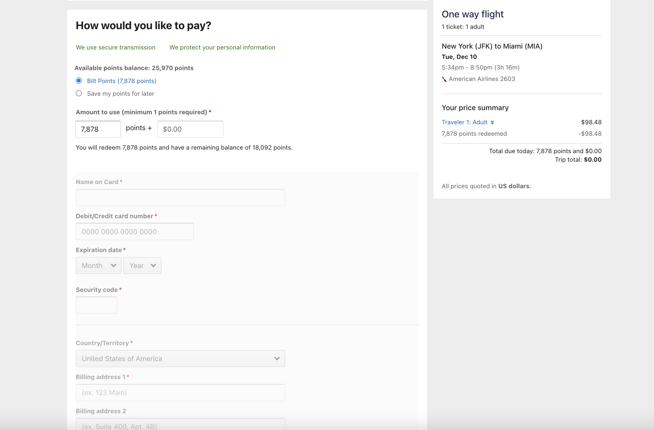Focus the Name on Card field
The width and height of the screenshot is (654, 430).
coord(180,197)
